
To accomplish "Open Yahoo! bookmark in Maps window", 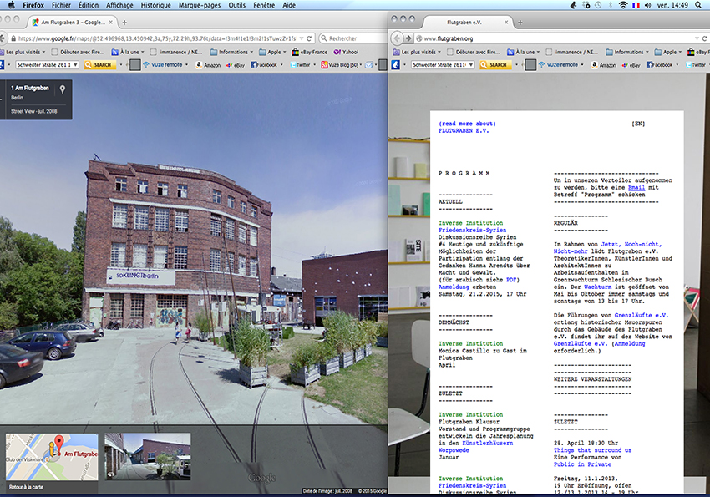I will (x=347, y=52).
